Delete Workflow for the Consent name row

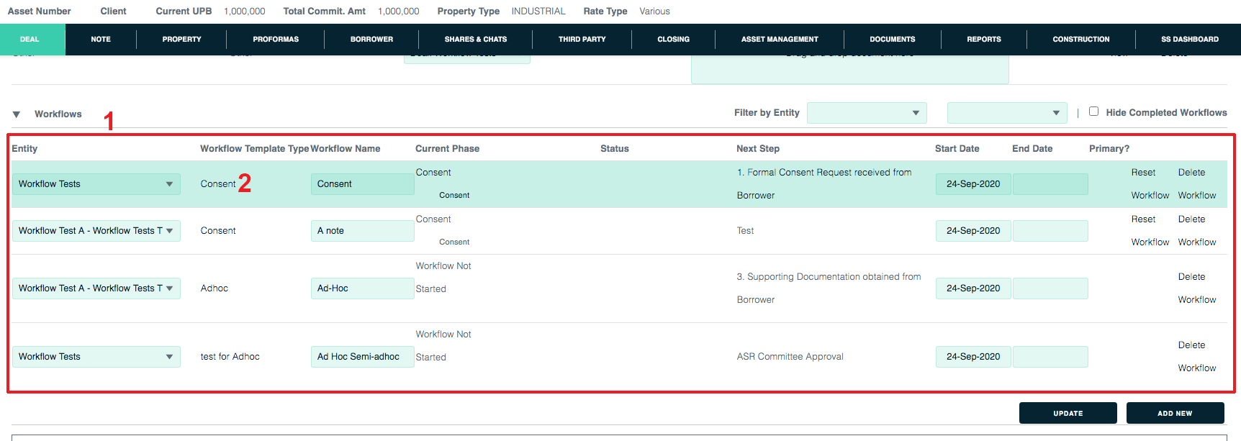1197,184
